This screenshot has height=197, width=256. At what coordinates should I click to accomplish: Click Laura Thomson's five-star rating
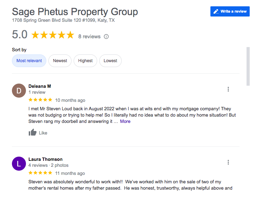(x=40, y=173)
